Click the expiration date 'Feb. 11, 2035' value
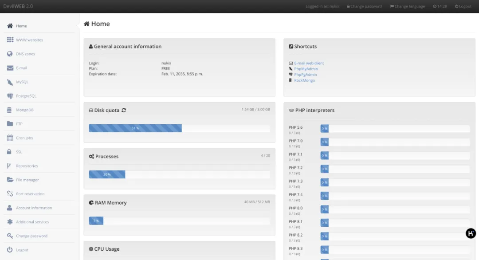Image resolution: width=479 pixels, height=260 pixels. click(x=182, y=74)
